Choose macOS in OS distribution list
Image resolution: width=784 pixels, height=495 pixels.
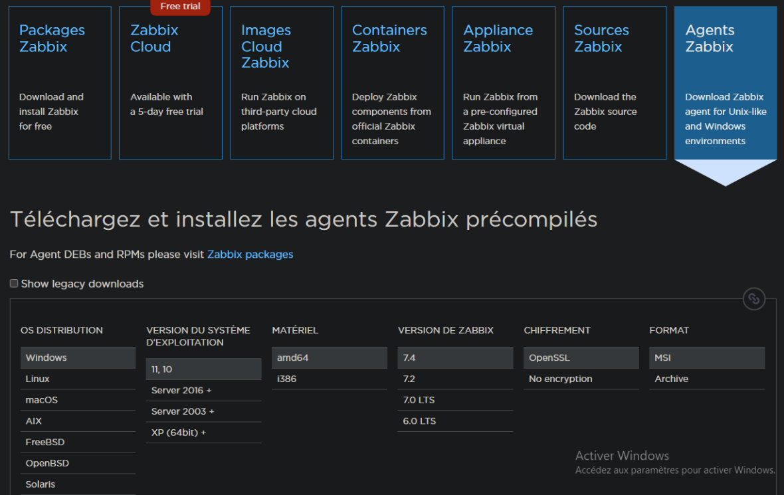(42, 400)
